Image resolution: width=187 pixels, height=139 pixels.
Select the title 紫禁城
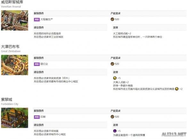tap(7, 99)
